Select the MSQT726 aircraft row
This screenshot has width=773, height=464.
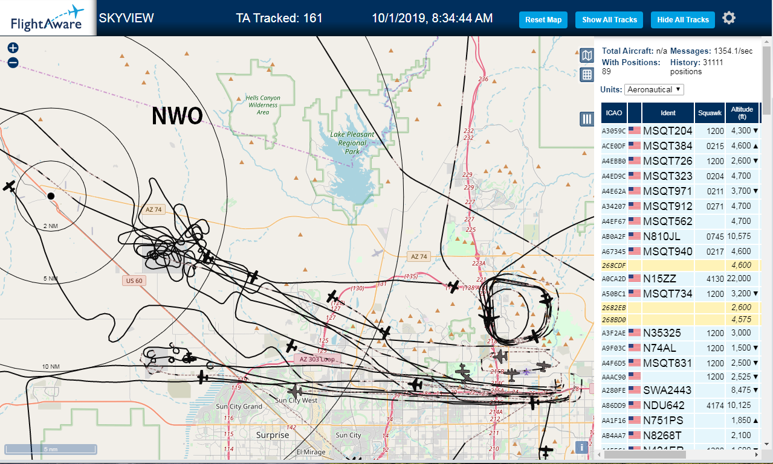tap(680, 160)
